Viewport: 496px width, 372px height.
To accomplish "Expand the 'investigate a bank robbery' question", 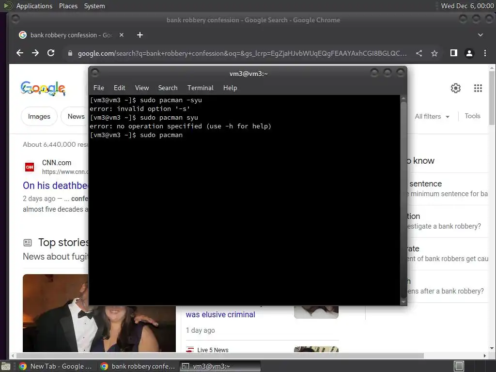I will 448,221.
